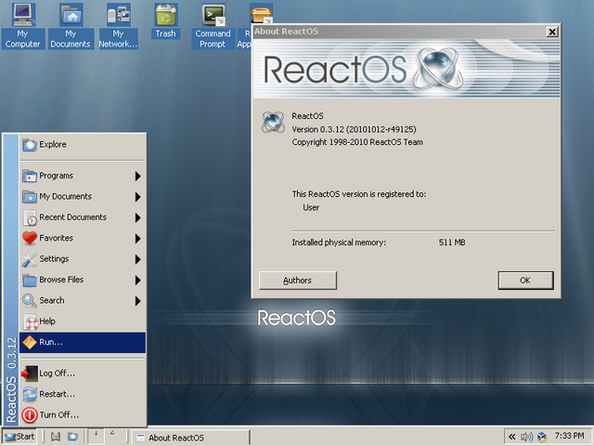Click the Programs folder icon in Start menu

click(x=30, y=176)
